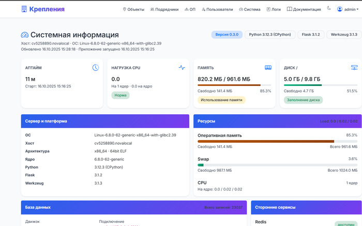
Task: Open the Объекты menu item
Action: [x=133, y=9]
